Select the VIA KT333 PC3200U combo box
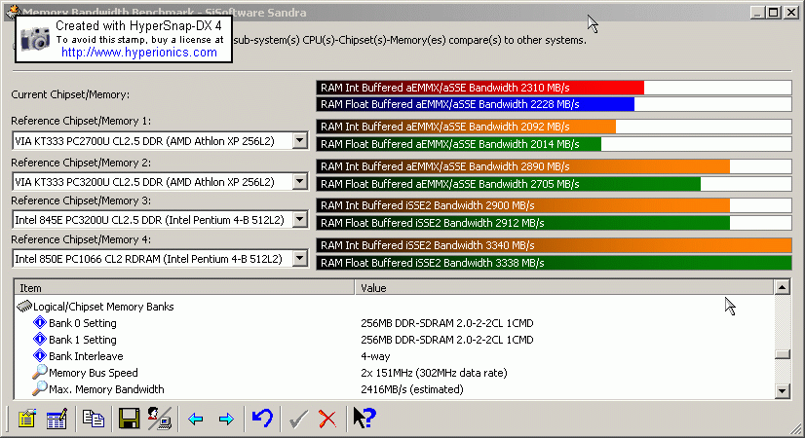 point(160,182)
